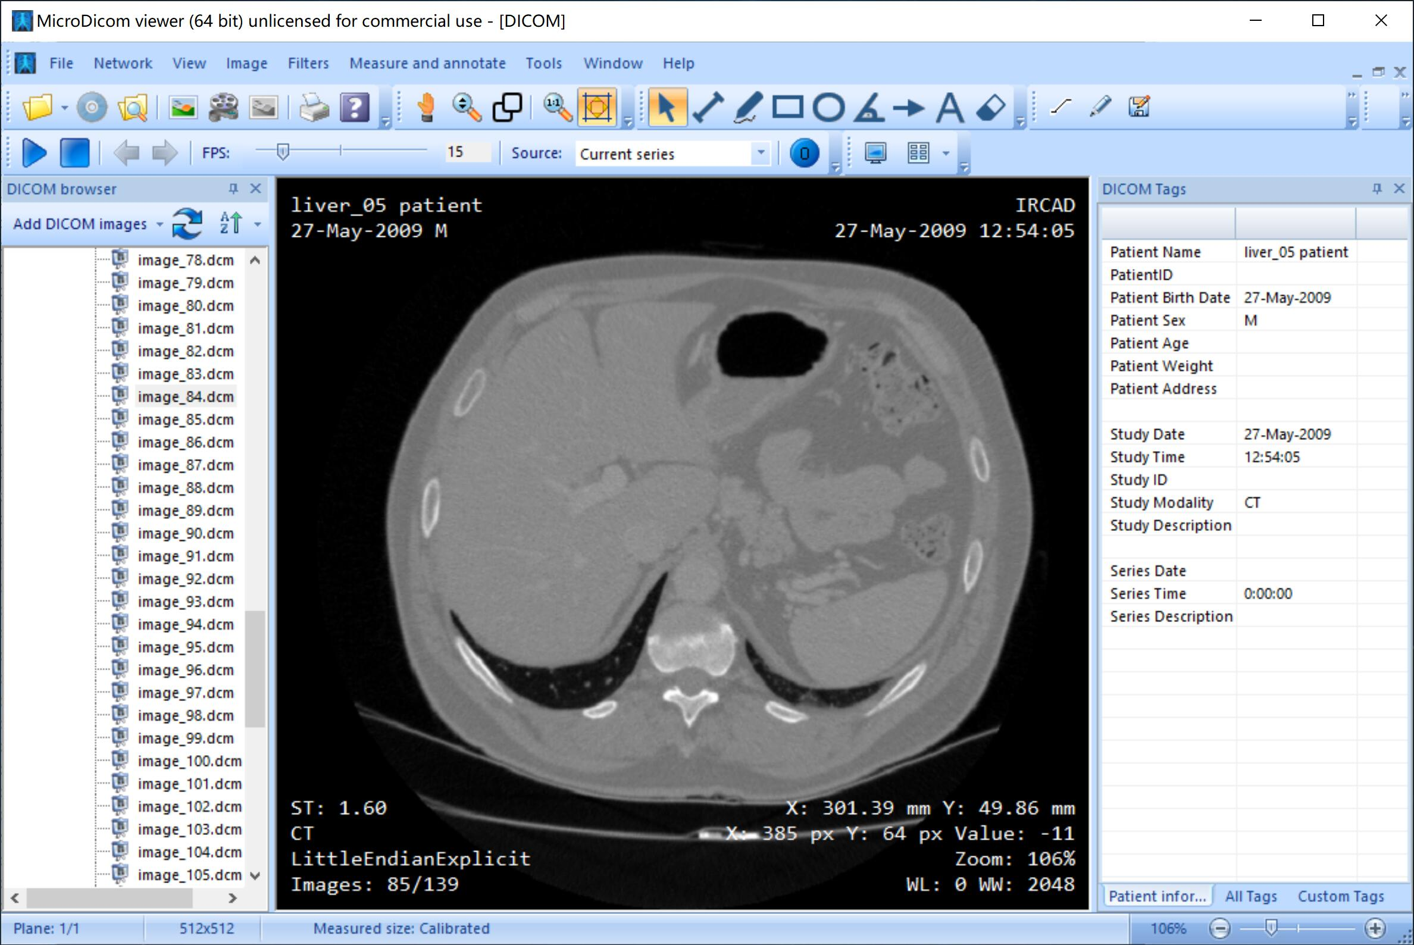Click the Print icon
The width and height of the screenshot is (1414, 945).
tap(314, 108)
